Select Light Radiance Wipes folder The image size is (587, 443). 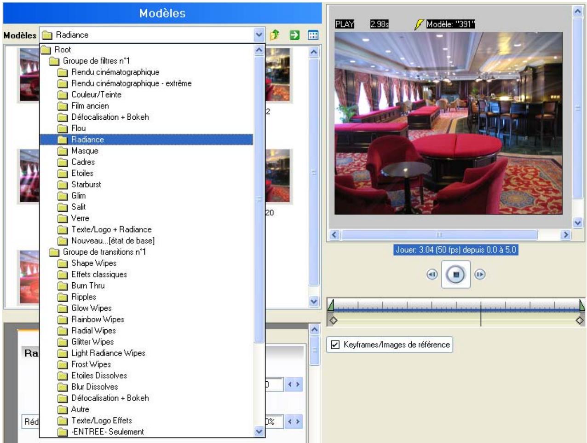101,353
